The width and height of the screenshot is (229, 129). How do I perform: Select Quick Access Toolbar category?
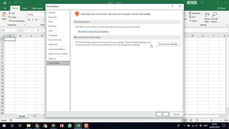[58, 54]
